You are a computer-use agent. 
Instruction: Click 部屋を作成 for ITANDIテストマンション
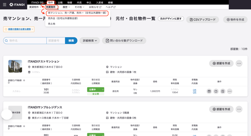point(221,63)
